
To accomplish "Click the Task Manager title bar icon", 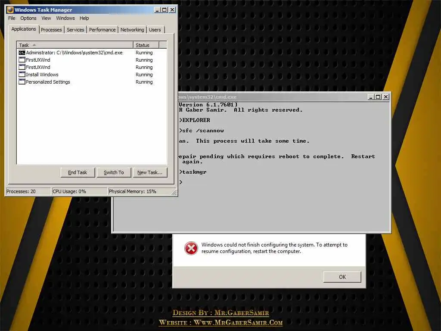I will (x=10, y=9).
